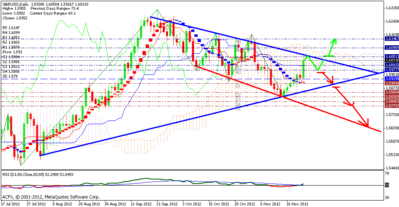Click the 1.59043 red price tag
This screenshot has width=399, height=207.
point(392,82)
